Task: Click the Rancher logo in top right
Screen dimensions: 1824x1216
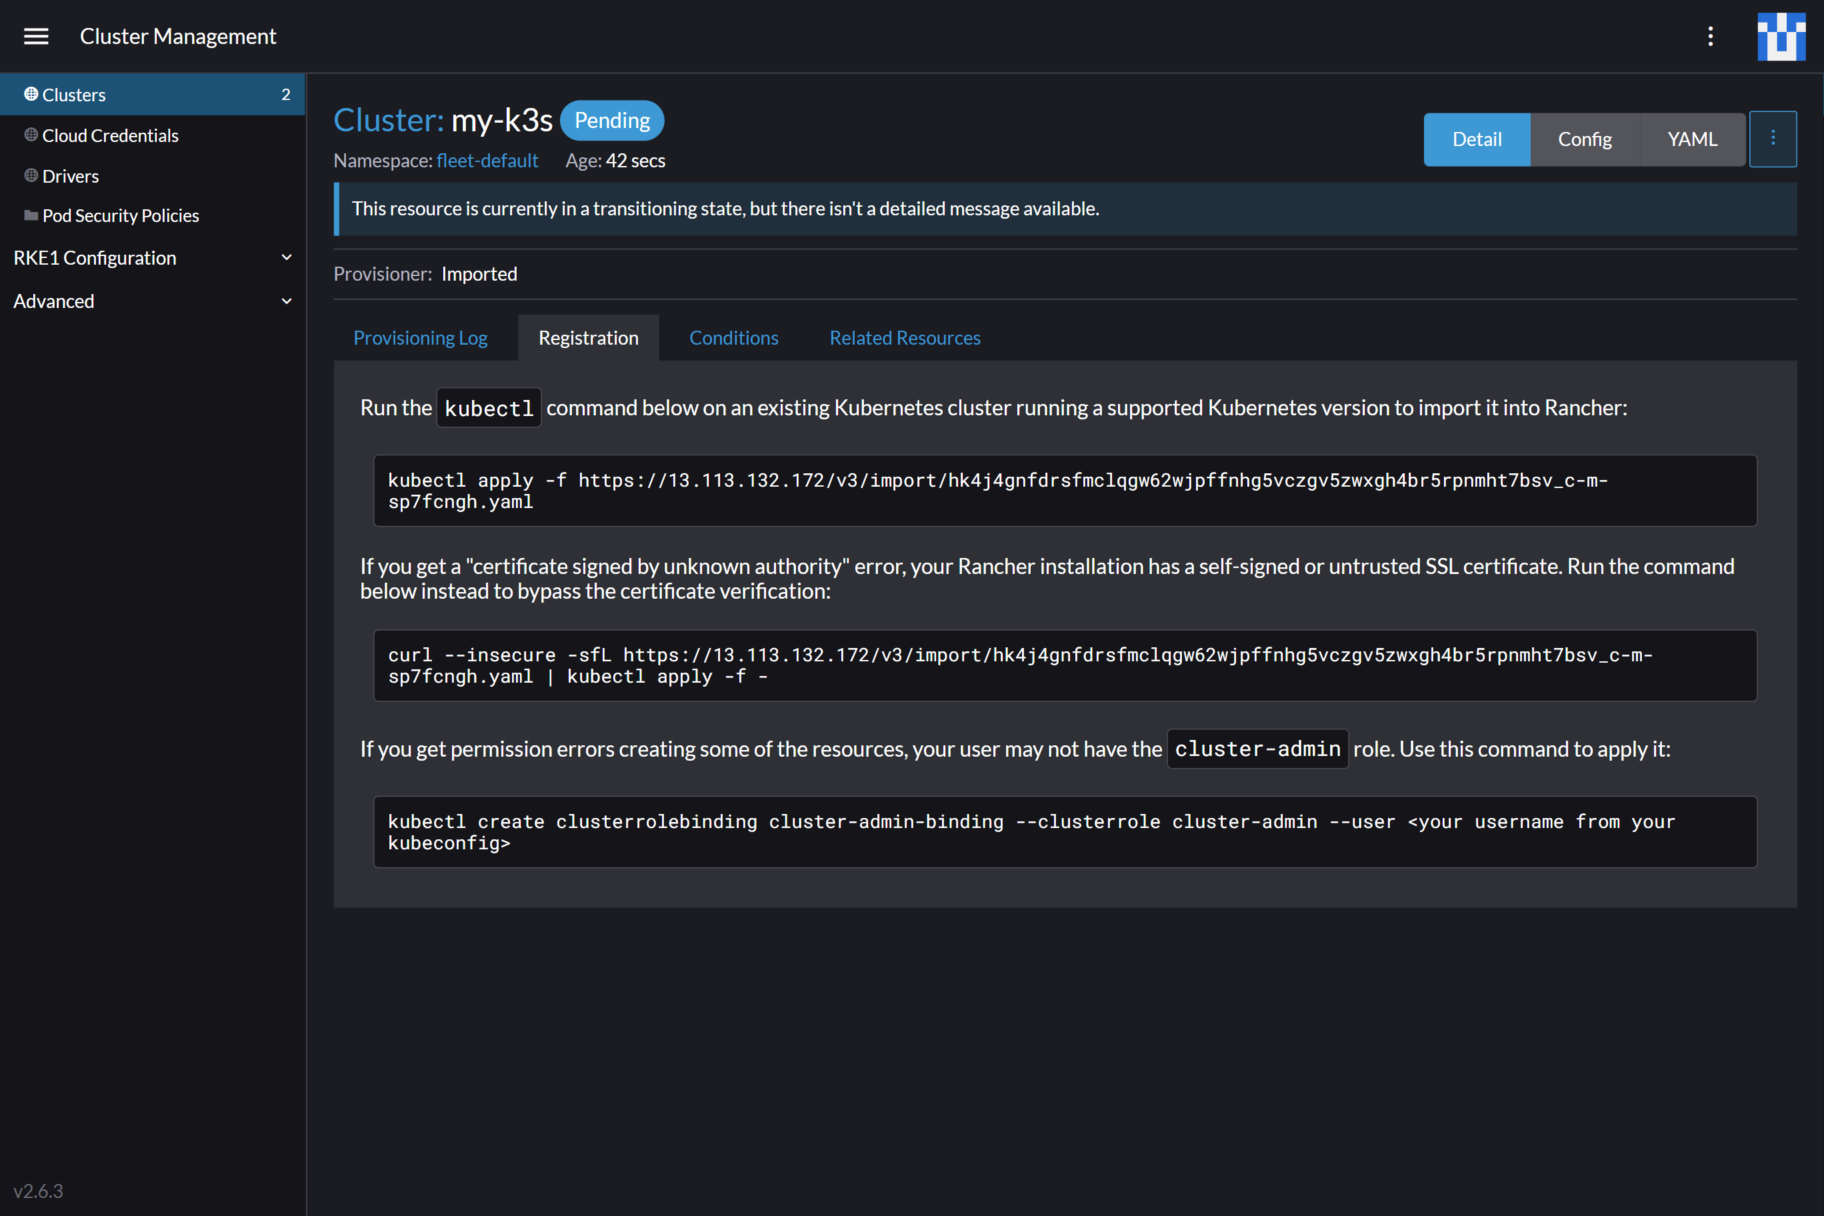Action: [1781, 36]
